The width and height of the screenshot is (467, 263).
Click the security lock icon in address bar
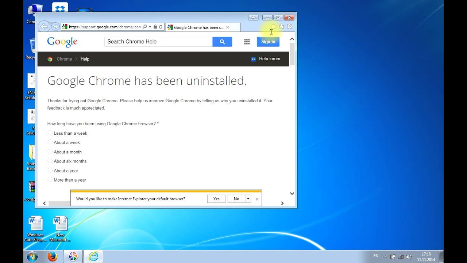click(155, 27)
